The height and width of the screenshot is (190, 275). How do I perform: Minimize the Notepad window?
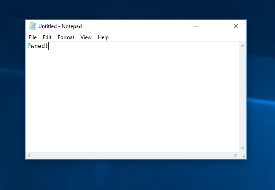[196, 26]
